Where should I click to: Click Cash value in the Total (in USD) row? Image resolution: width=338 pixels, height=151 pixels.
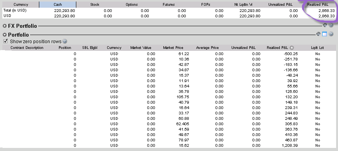(64, 10)
